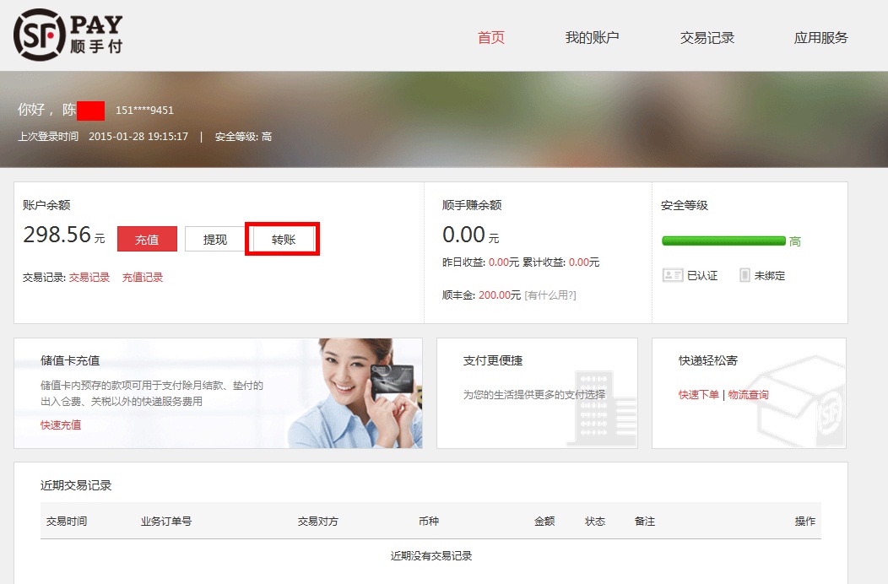Click the verified ID card icon
The height and width of the screenshot is (584, 888).
click(x=672, y=275)
